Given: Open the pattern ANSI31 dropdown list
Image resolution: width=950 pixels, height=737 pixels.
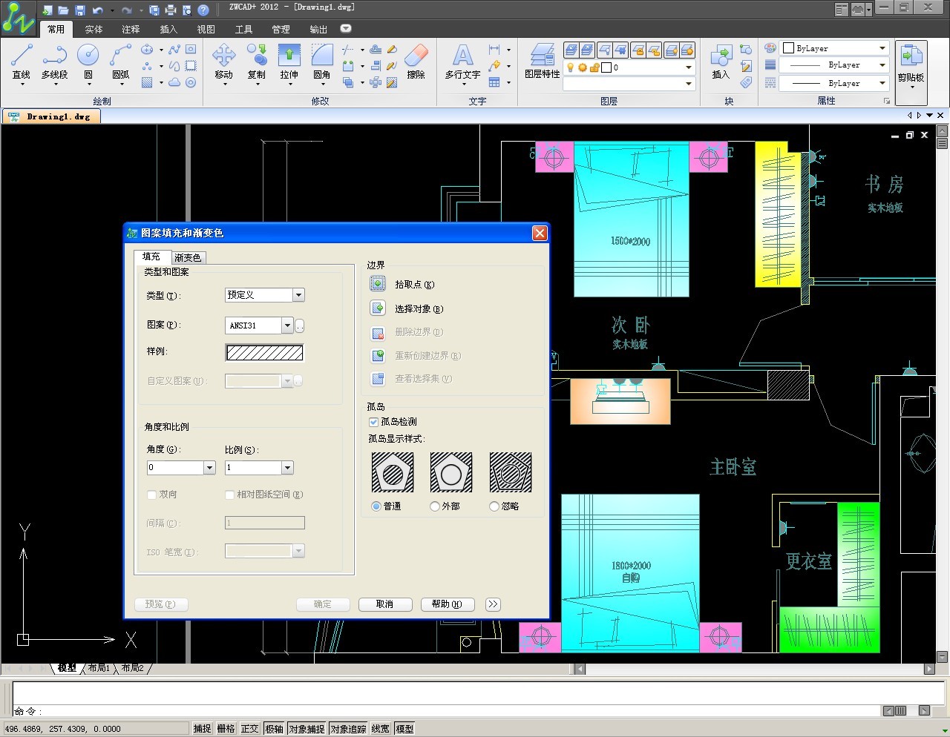Looking at the screenshot, I should pos(287,325).
